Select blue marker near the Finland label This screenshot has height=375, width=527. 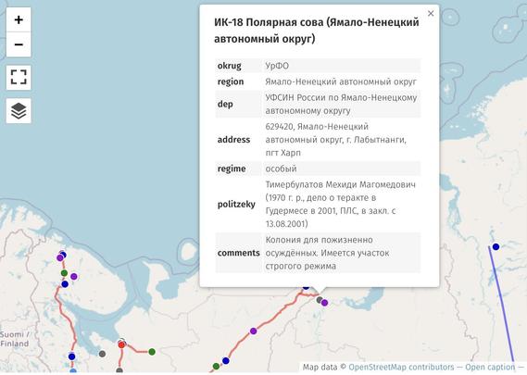[x=71, y=356]
